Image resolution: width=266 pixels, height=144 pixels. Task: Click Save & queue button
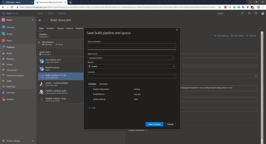click(x=154, y=124)
